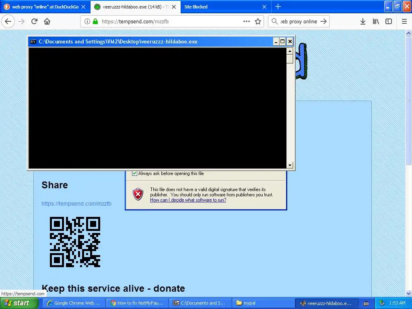Click the tray icon beside the clock
Viewport: 412px width, 309px height.
(x=382, y=303)
